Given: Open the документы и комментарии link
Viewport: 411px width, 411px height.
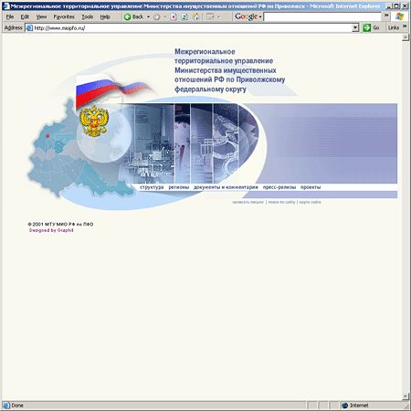Looking at the screenshot, I should 226,187.
